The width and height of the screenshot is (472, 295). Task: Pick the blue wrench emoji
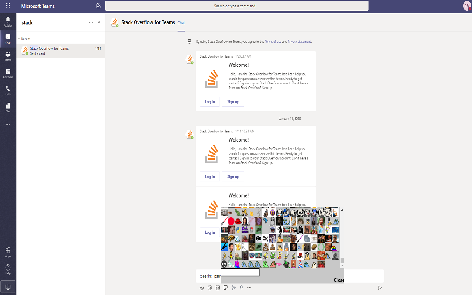224,247
